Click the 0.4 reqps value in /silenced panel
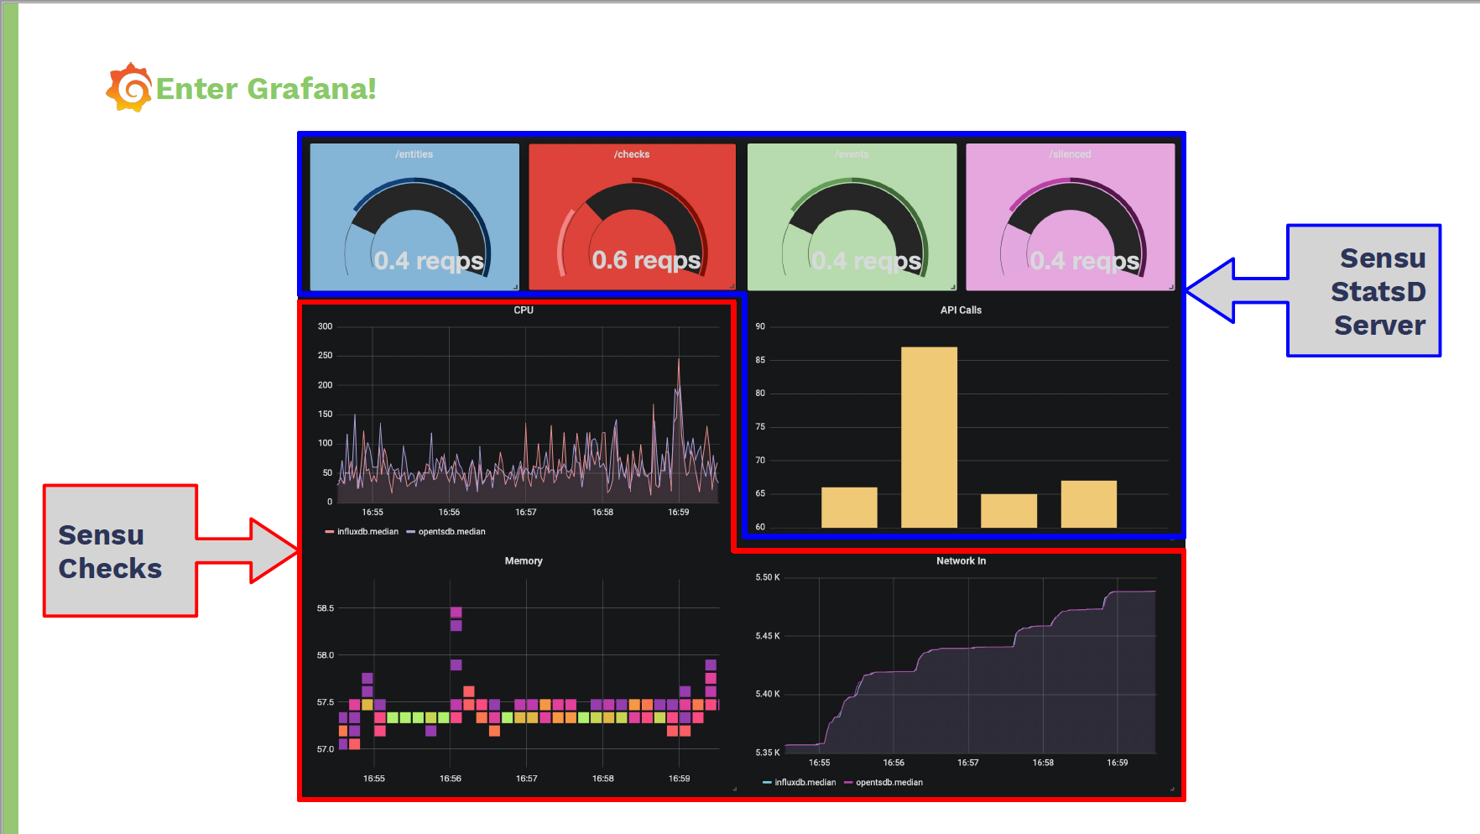1480x834 pixels. tap(1085, 261)
